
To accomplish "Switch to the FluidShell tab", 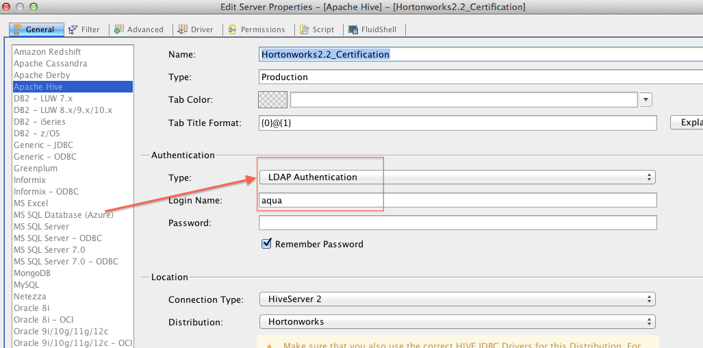I will 372,29.
